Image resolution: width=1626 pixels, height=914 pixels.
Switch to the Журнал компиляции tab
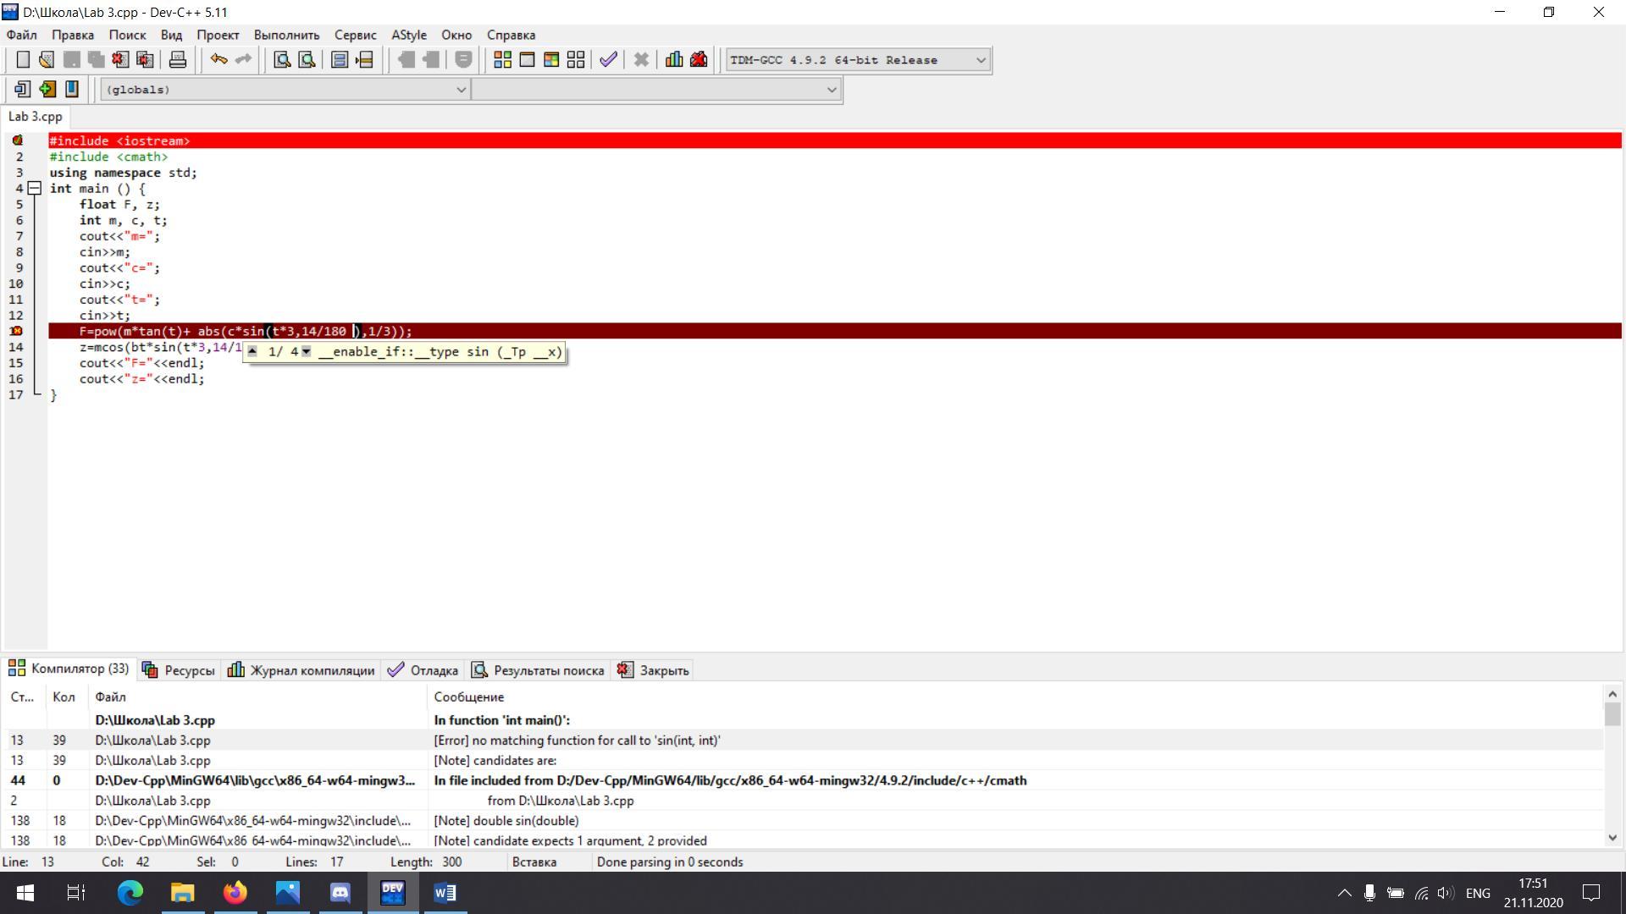[301, 670]
